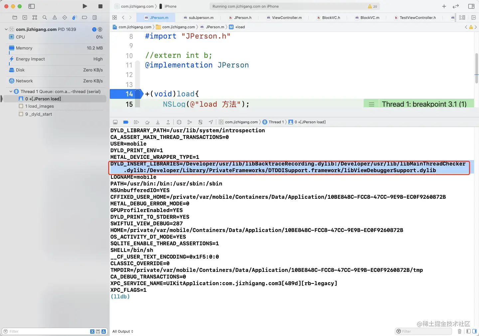Click the plus Library button
479x336 pixels.
pos(444,6)
